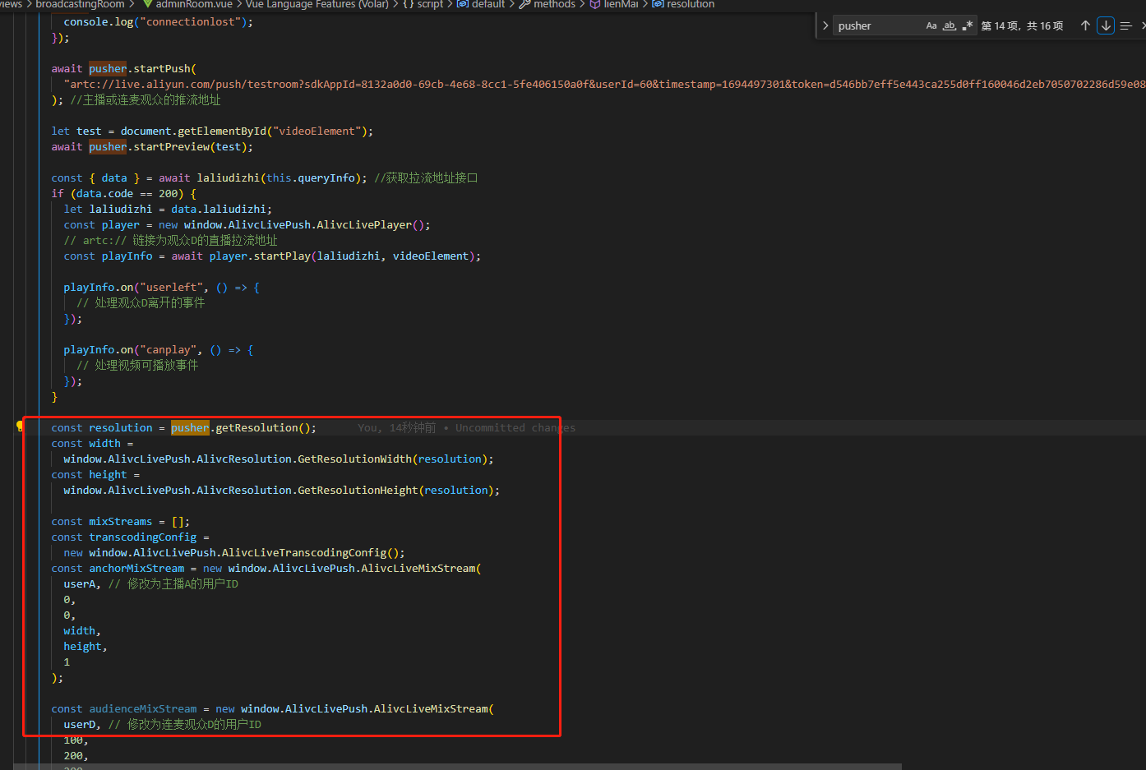Expand the replace field chevron in find widget

(825, 25)
